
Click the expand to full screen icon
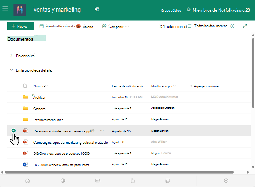coord(245,26)
